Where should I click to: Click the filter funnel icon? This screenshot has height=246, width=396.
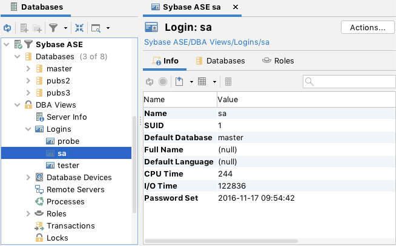click(53, 28)
